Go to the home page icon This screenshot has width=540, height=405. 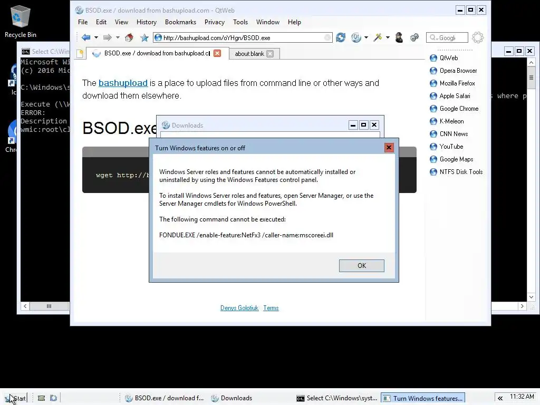[129, 37]
